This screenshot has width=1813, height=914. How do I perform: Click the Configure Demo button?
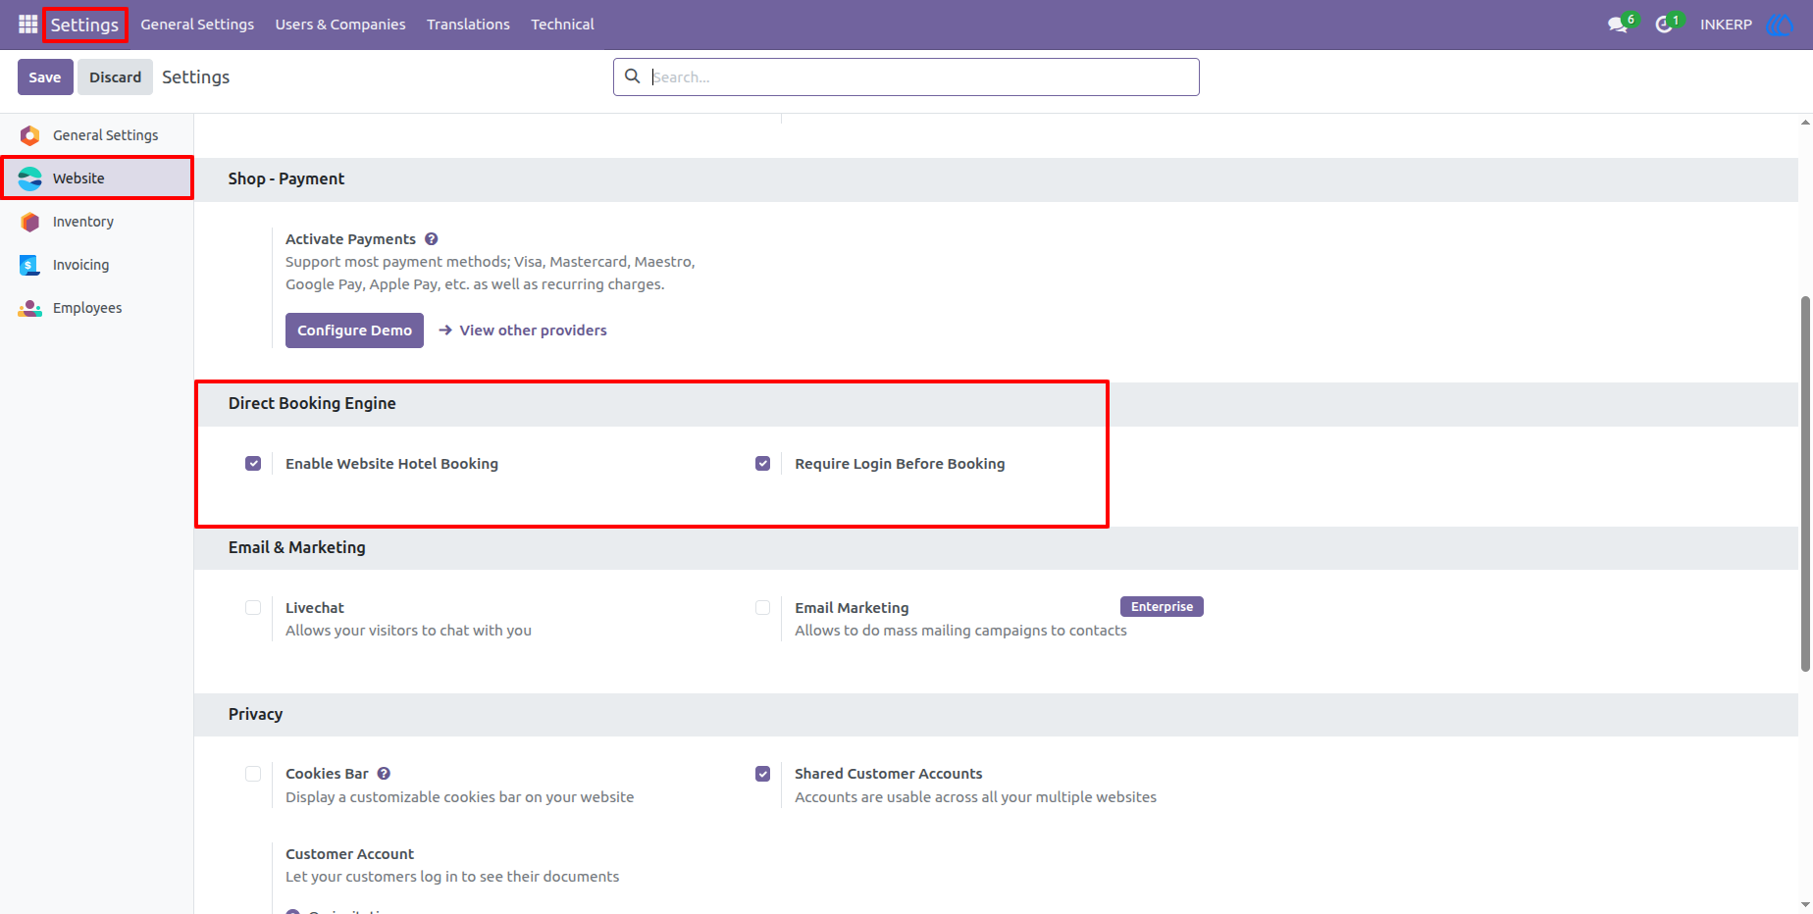click(x=354, y=330)
